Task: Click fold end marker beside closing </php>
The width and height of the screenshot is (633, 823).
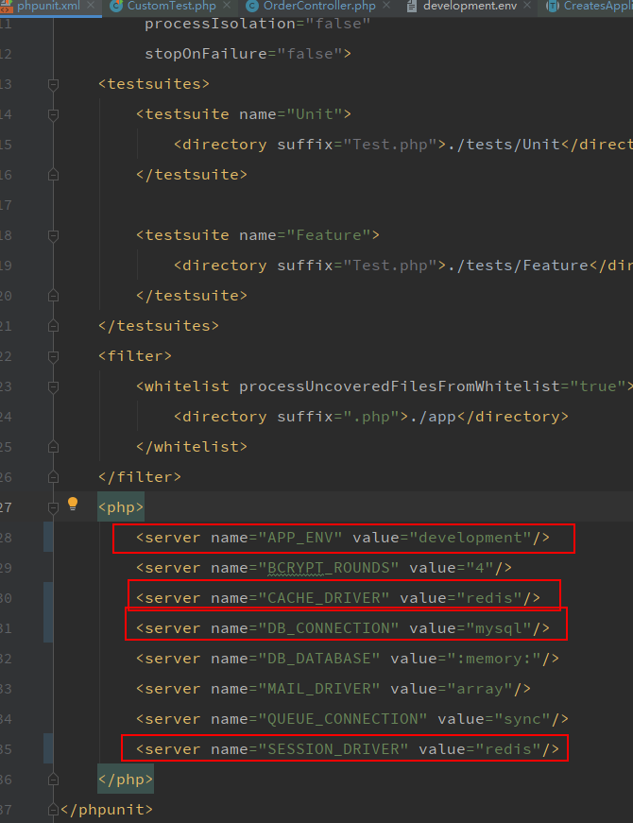Action: point(54,780)
